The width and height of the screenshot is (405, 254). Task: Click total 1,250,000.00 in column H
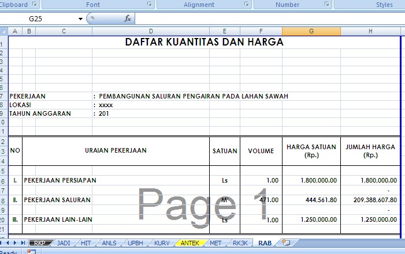[x=378, y=219]
